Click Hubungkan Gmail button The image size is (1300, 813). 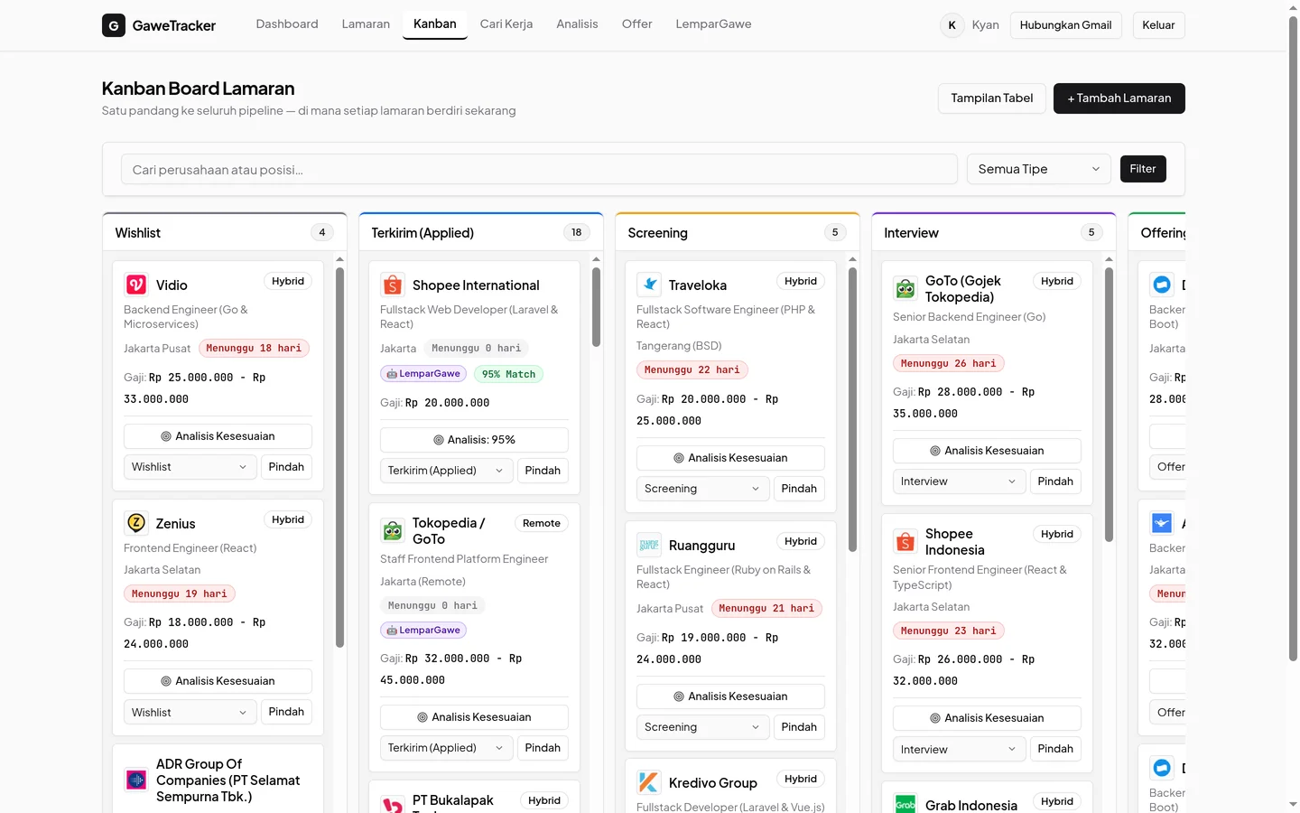(1065, 25)
